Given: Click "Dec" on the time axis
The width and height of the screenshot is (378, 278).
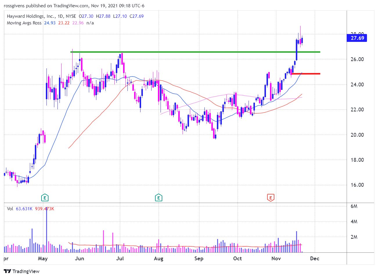Looking at the screenshot, I should (315, 259).
